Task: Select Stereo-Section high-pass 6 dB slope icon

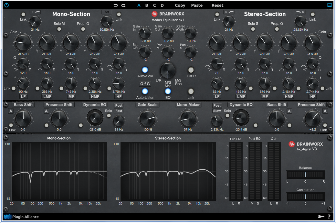Action: click(x=229, y=12)
